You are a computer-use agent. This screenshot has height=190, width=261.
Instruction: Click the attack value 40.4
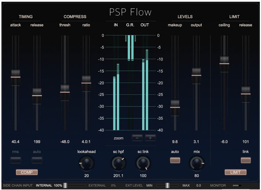pyautogui.click(x=16, y=142)
